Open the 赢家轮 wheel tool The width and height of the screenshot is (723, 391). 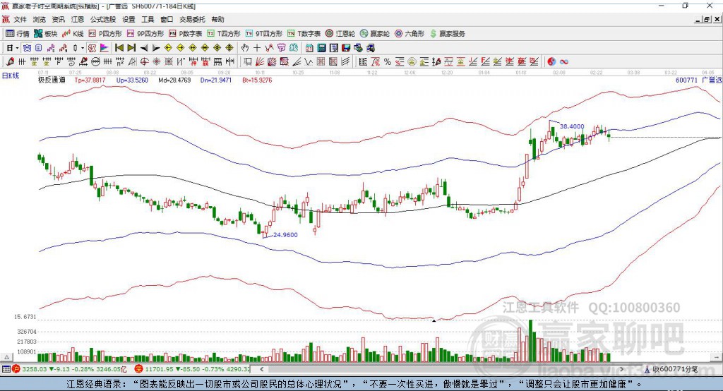[x=374, y=34]
